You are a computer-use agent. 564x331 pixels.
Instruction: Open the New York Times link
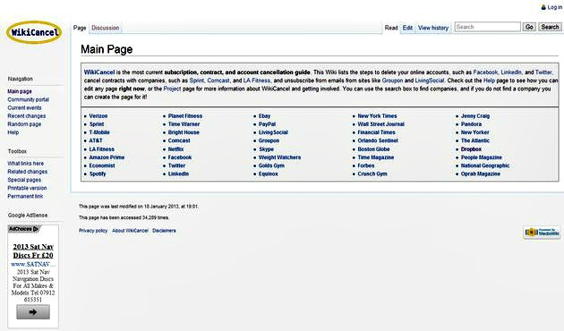pyautogui.click(x=377, y=116)
